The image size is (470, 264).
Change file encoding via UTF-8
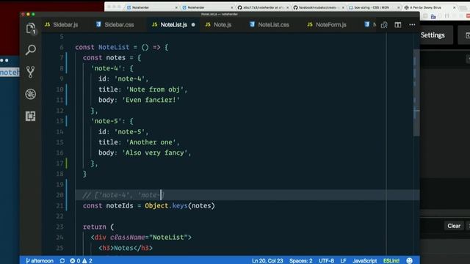coord(326,261)
